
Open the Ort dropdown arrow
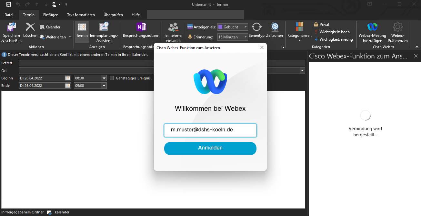point(302,70)
